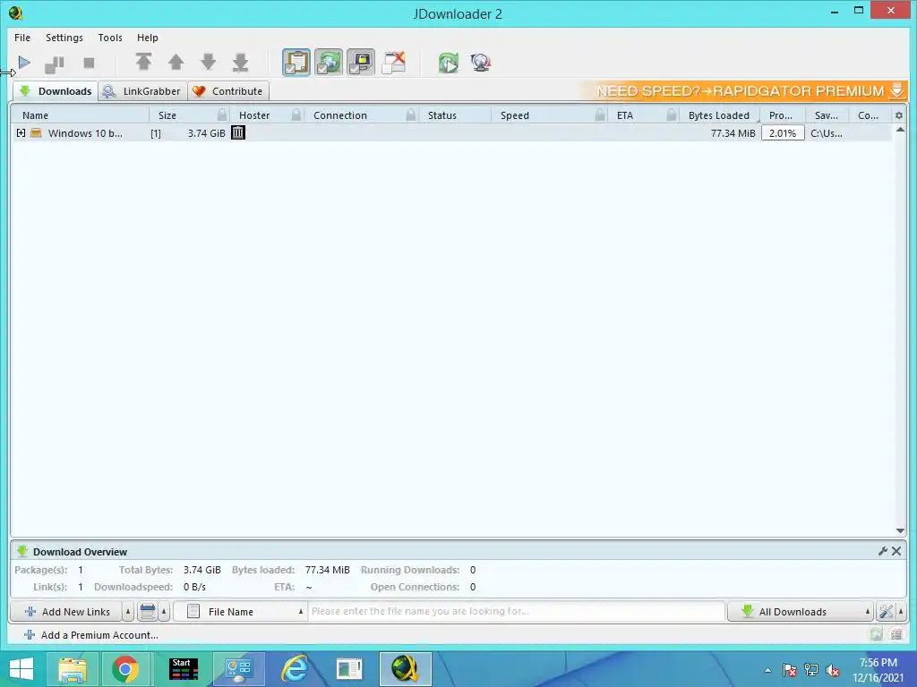Image resolution: width=917 pixels, height=687 pixels.
Task: Select the Windows 10 b... package name
Action: (x=85, y=133)
